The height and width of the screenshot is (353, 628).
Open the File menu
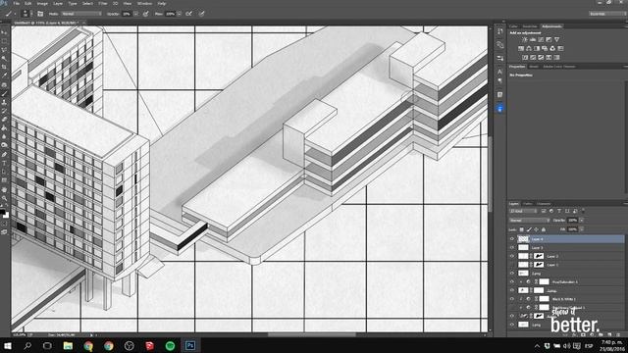(17, 3)
